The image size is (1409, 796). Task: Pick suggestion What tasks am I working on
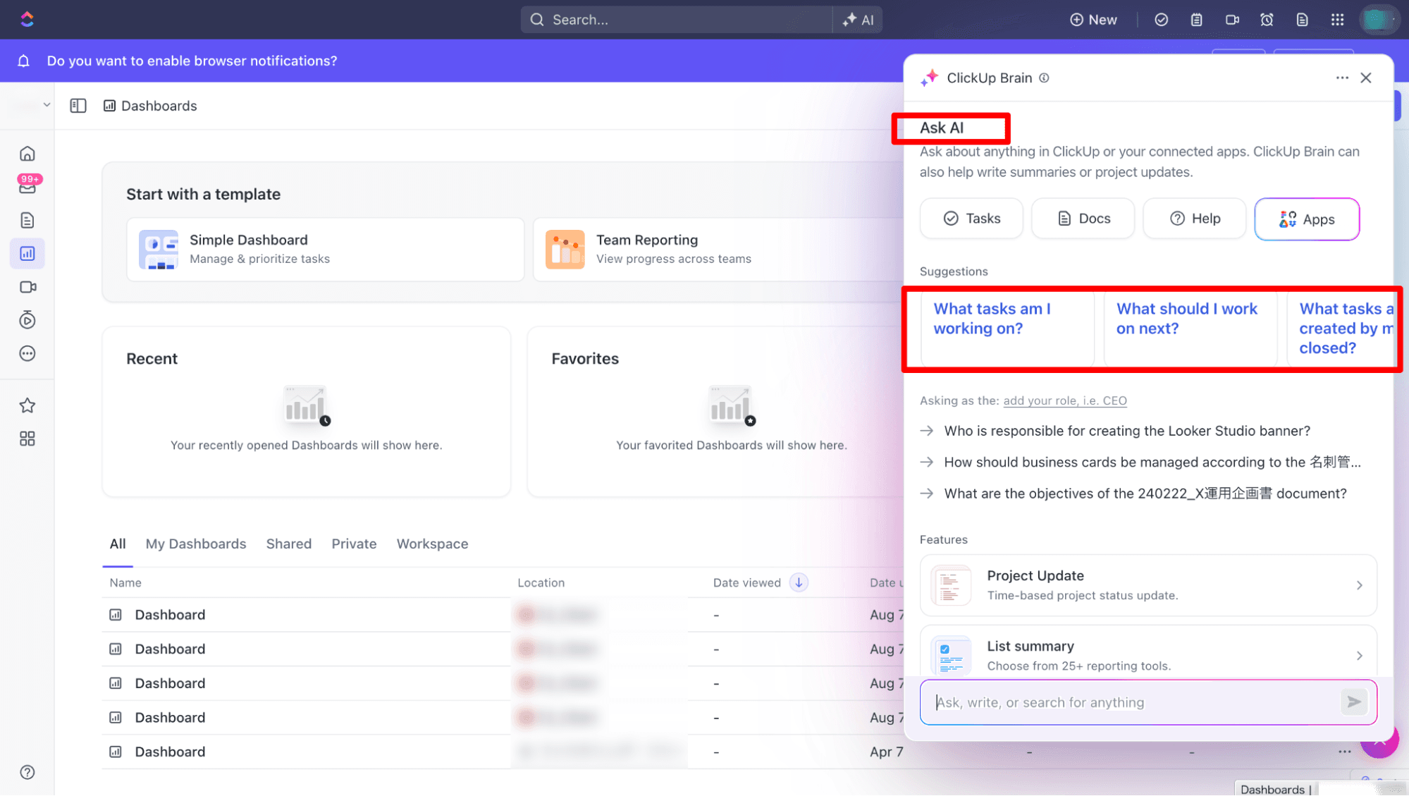[x=1007, y=328]
